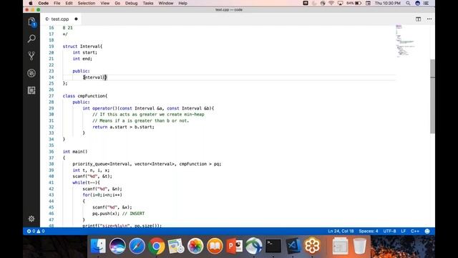Change file encoding via UTF-8
458x258 pixels.
(389, 231)
